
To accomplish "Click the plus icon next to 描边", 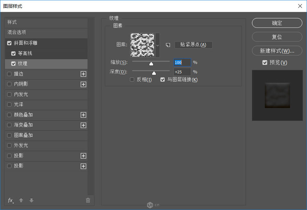I will coord(83,74).
